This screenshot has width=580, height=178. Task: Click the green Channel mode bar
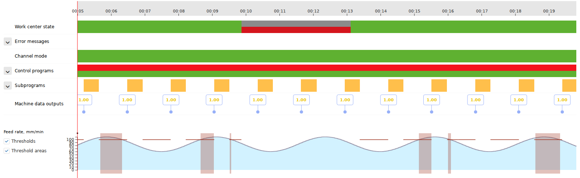pyautogui.click(x=327, y=56)
